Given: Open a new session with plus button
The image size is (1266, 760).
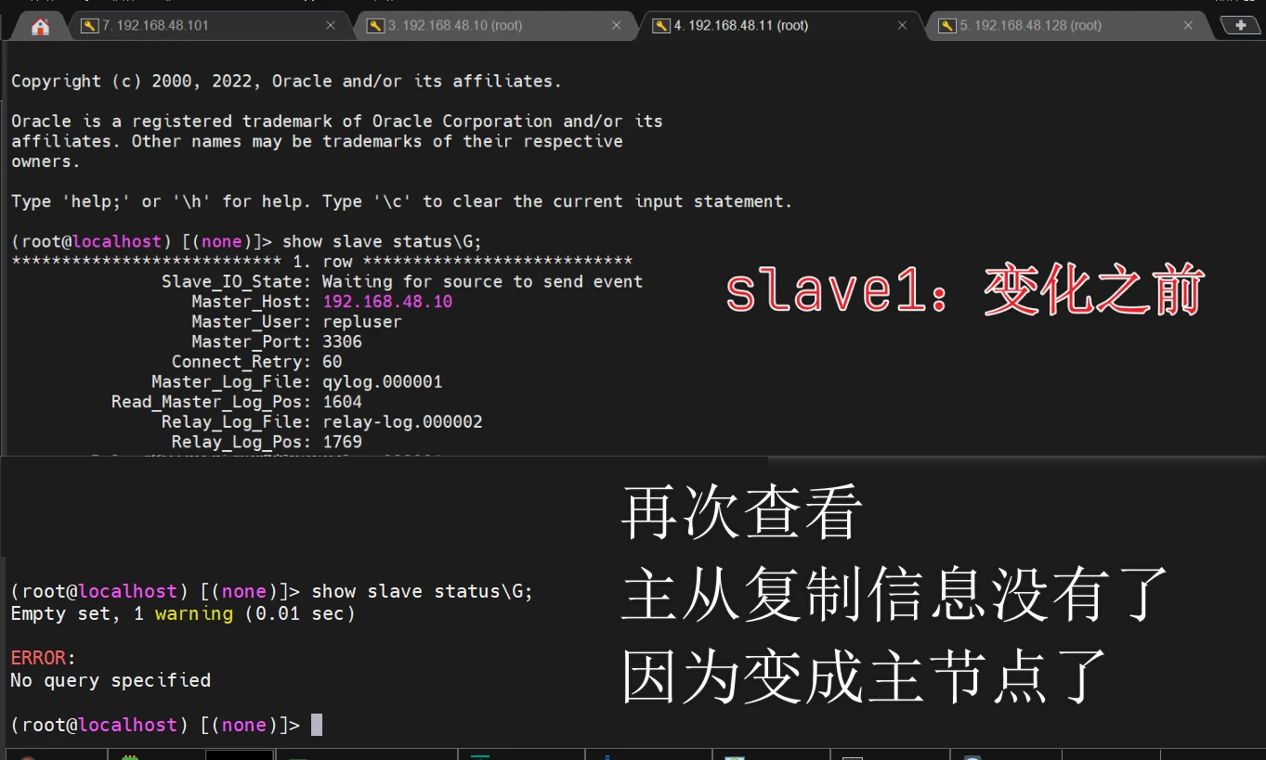Looking at the screenshot, I should coord(1240,25).
